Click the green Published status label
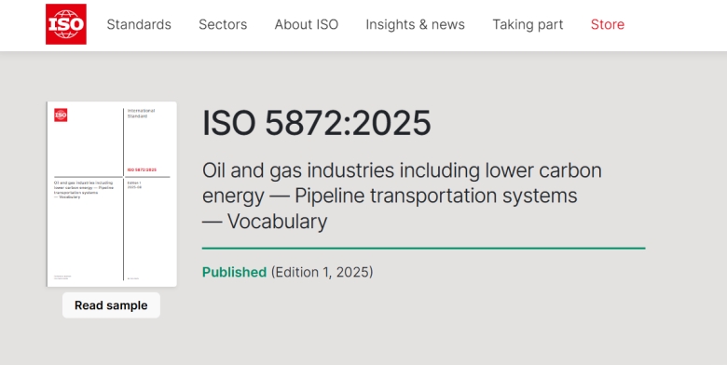Viewport: 727px width, 365px height. click(x=234, y=272)
